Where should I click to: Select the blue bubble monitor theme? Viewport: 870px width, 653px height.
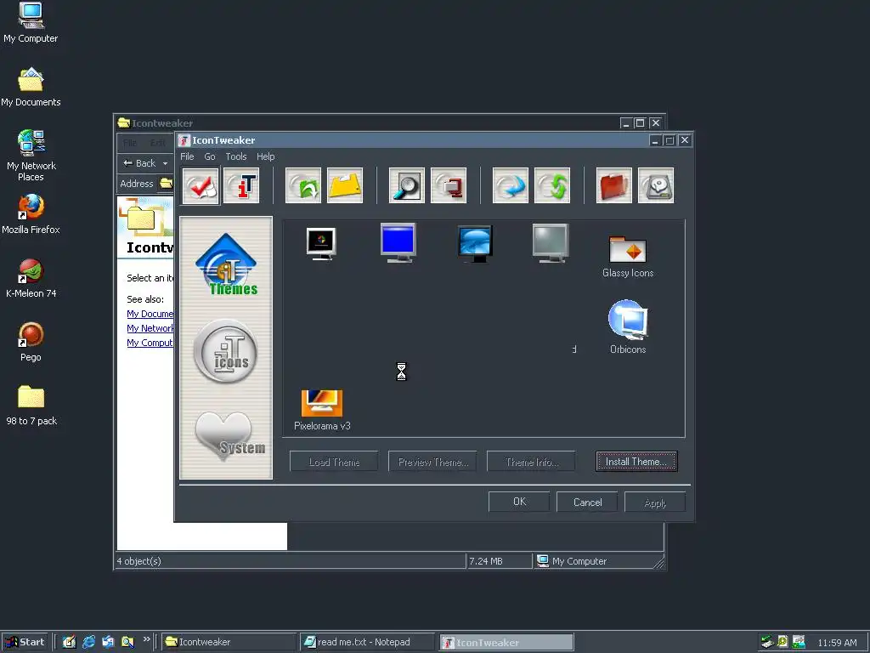[475, 244]
